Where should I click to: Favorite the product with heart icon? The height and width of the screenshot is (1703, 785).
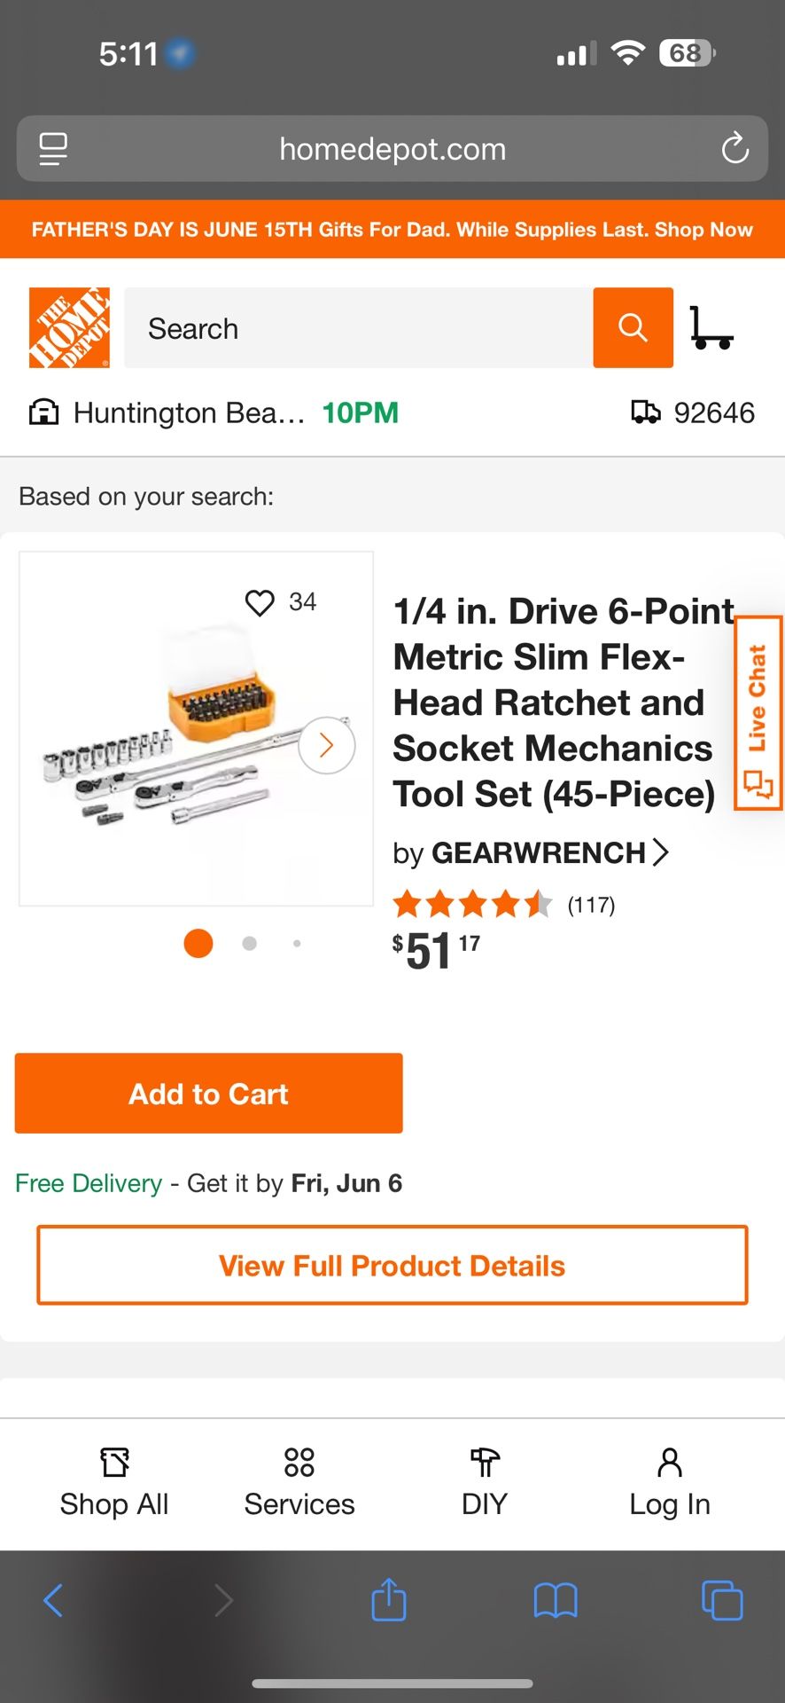260,602
